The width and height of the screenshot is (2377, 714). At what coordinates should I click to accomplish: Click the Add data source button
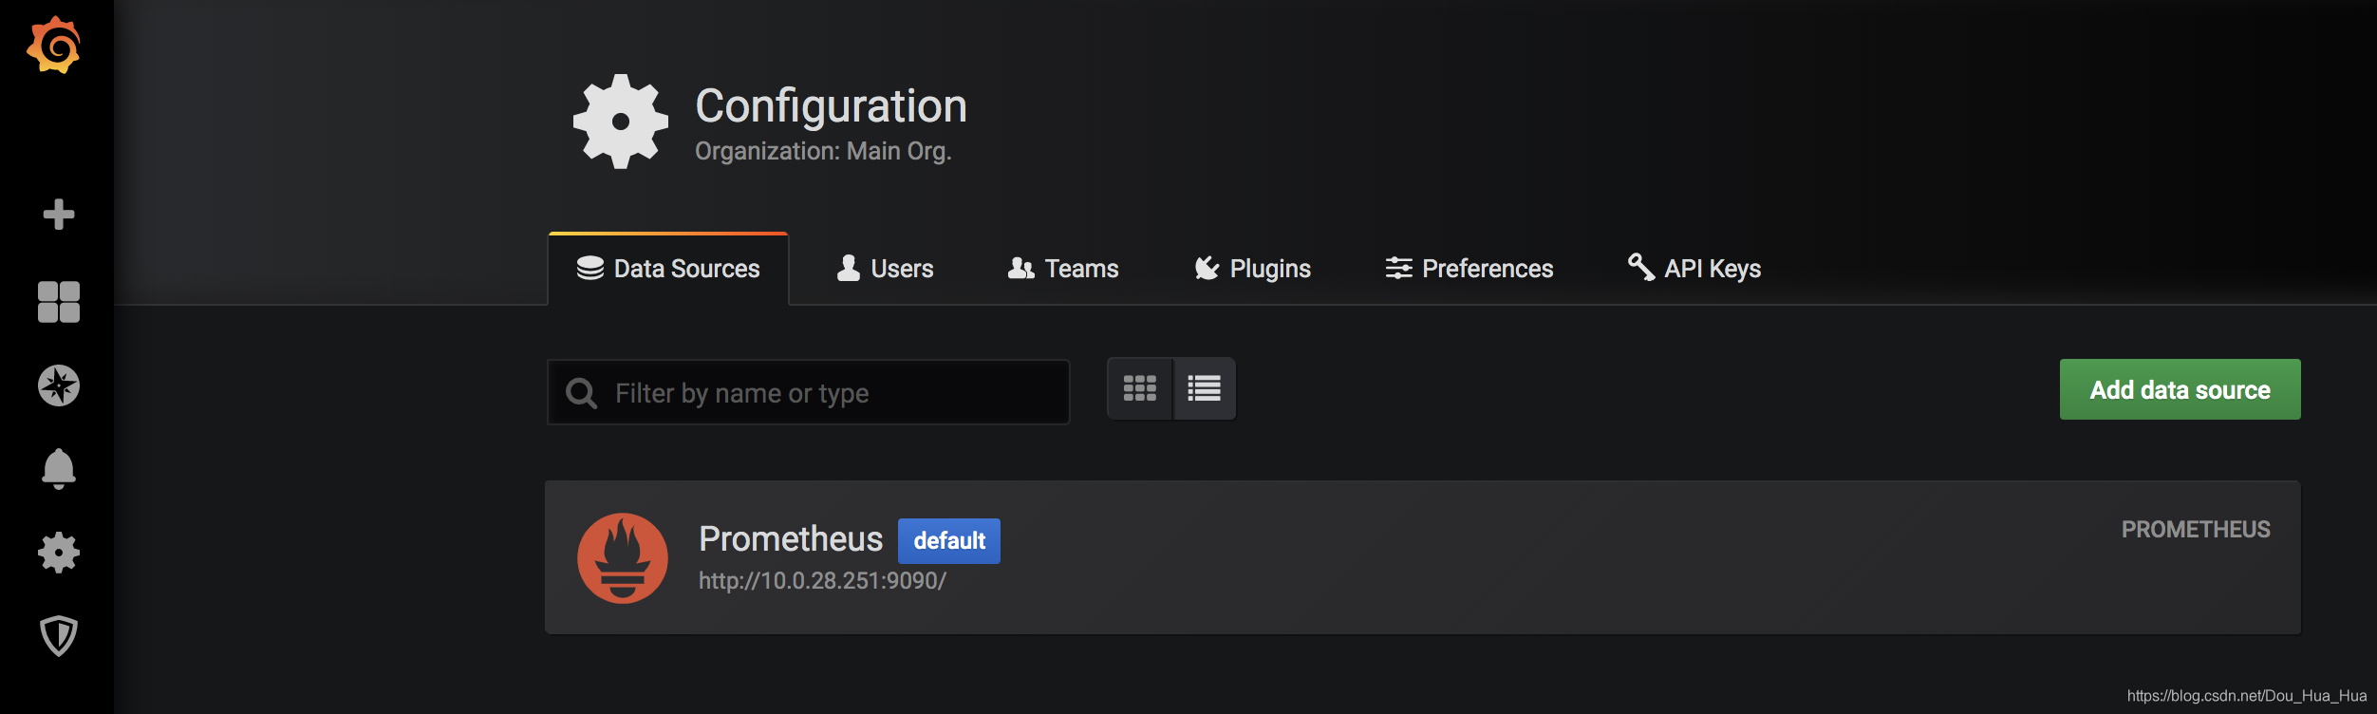point(2180,389)
